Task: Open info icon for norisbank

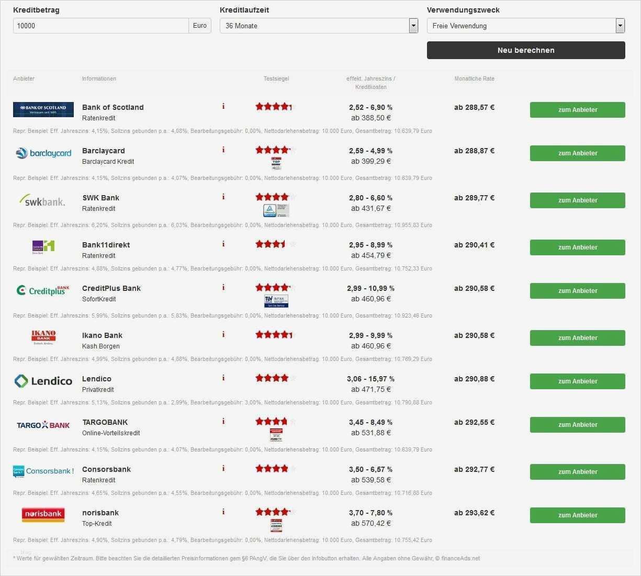Action: tap(223, 512)
